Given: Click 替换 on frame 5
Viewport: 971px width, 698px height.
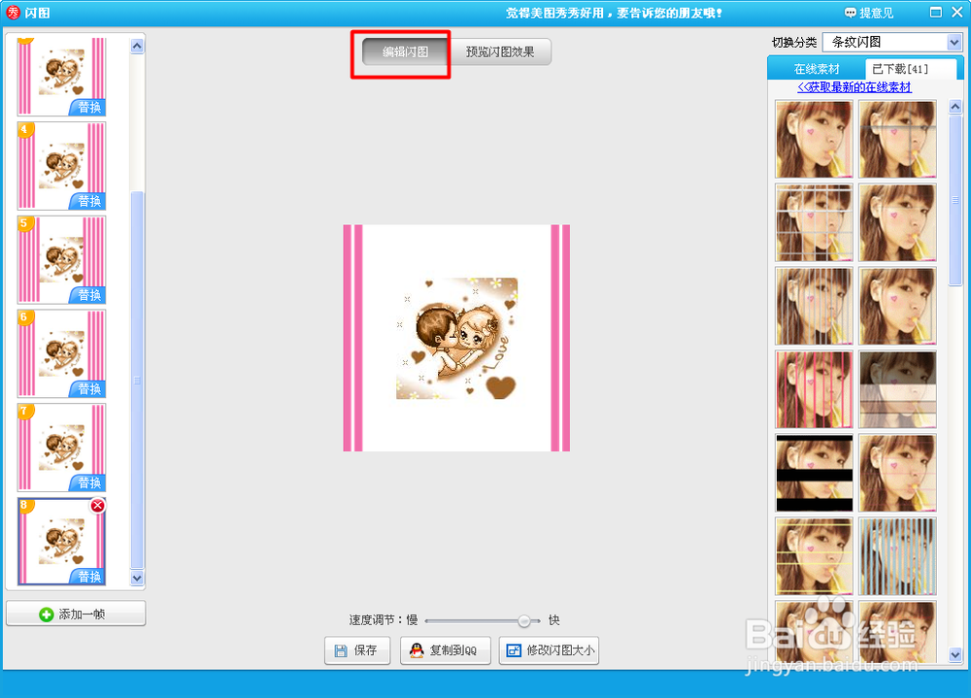Looking at the screenshot, I should click(88, 295).
